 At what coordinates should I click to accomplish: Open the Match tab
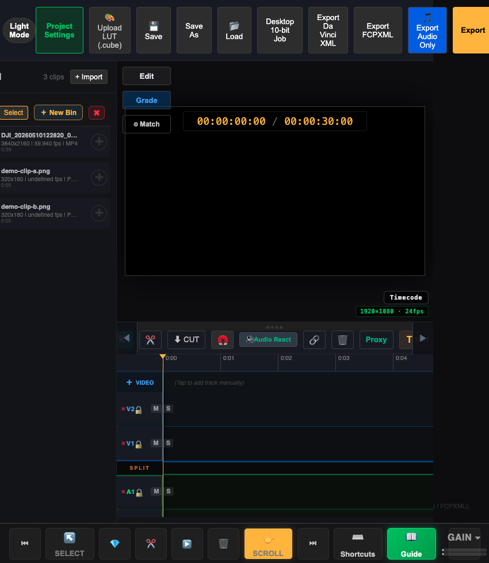tap(147, 124)
